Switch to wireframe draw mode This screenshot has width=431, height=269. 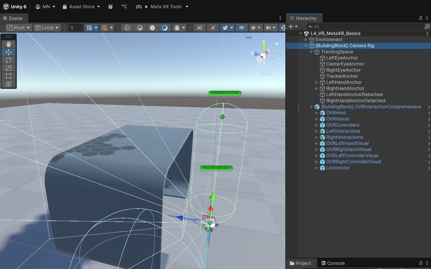[x=127, y=28]
